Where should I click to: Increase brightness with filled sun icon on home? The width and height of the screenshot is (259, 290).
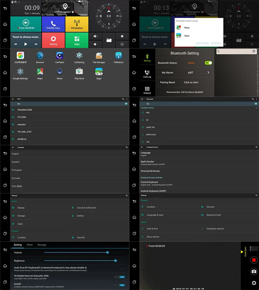tap(122, 36)
